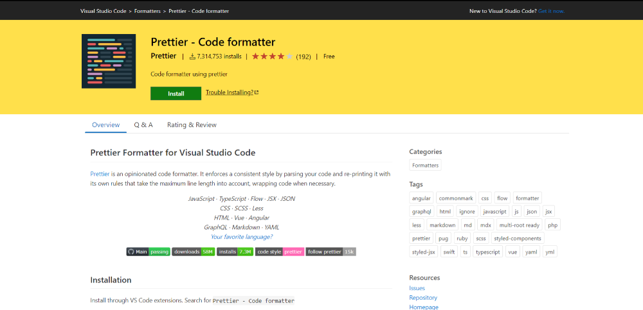The width and height of the screenshot is (643, 310).
Task: Select the swift tag
Action: (449, 252)
